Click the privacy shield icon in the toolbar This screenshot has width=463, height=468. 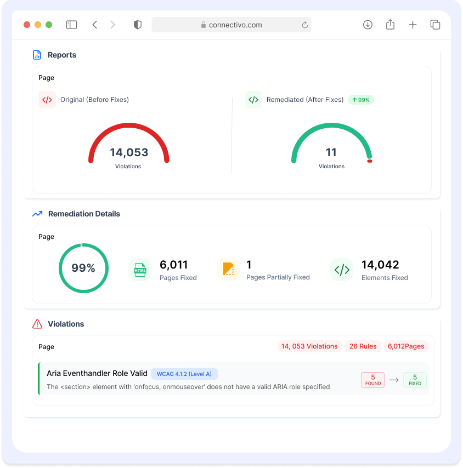coord(138,25)
